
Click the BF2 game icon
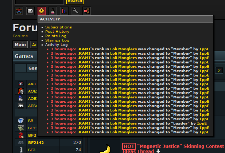pos(21,135)
